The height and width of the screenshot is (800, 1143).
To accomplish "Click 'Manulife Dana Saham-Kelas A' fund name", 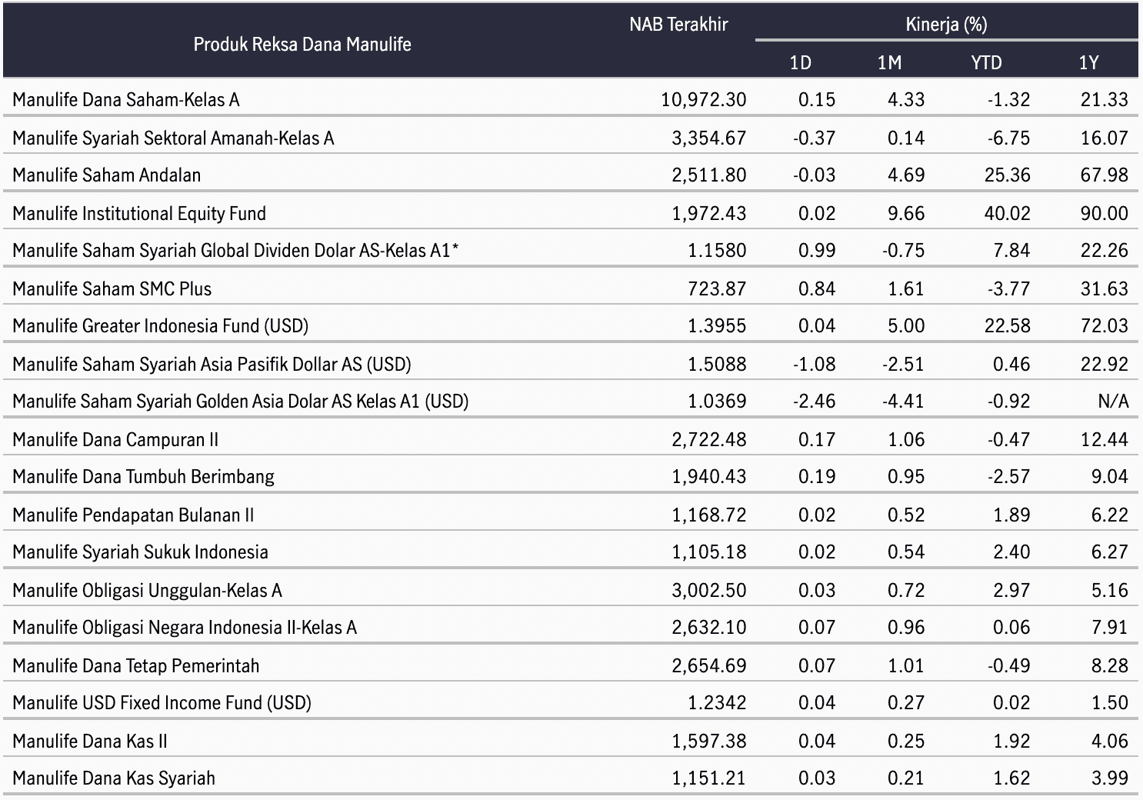I will (x=126, y=99).
